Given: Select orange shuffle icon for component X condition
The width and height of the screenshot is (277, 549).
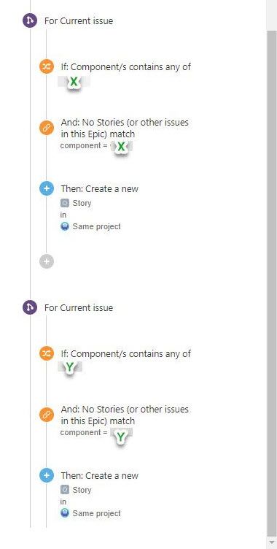Looking at the screenshot, I should [47, 66].
